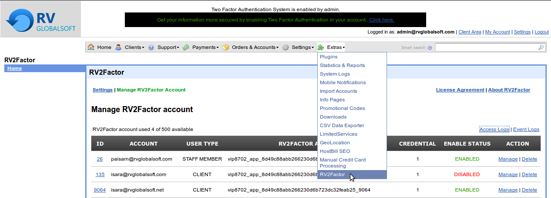Click the Home link in left sidebar
Screen dimensions: 551x198
[x=15, y=68]
